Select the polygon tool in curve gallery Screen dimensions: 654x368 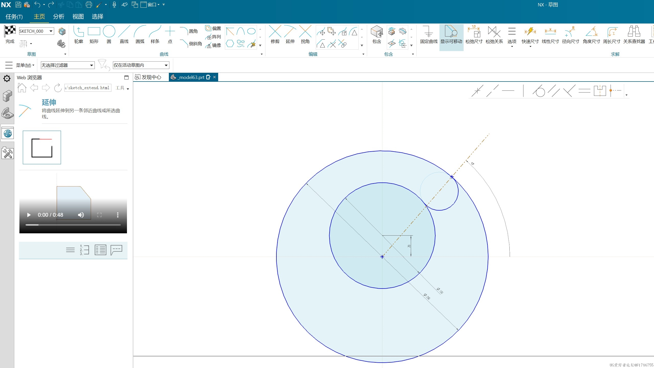point(230,43)
